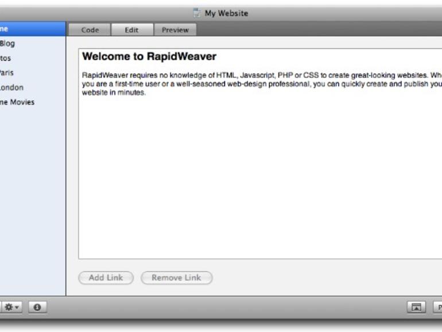Viewport: 442px width, 332px height.
Task: Click the Remove Link button
Action: [x=176, y=277]
